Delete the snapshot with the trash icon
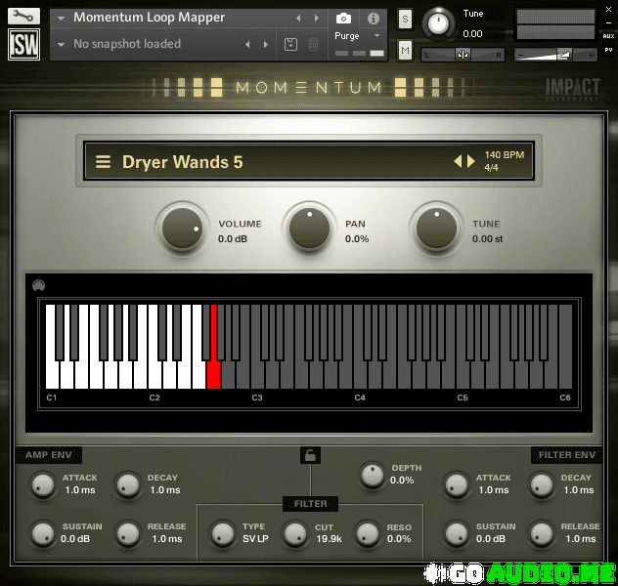Screen dimensions: 618x586 [313, 44]
